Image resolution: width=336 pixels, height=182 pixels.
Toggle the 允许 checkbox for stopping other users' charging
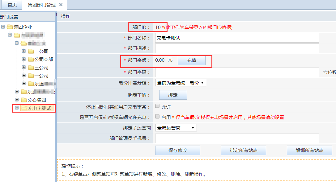(157, 106)
